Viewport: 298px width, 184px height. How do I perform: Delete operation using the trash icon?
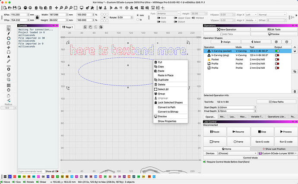pyautogui.click(x=295, y=92)
